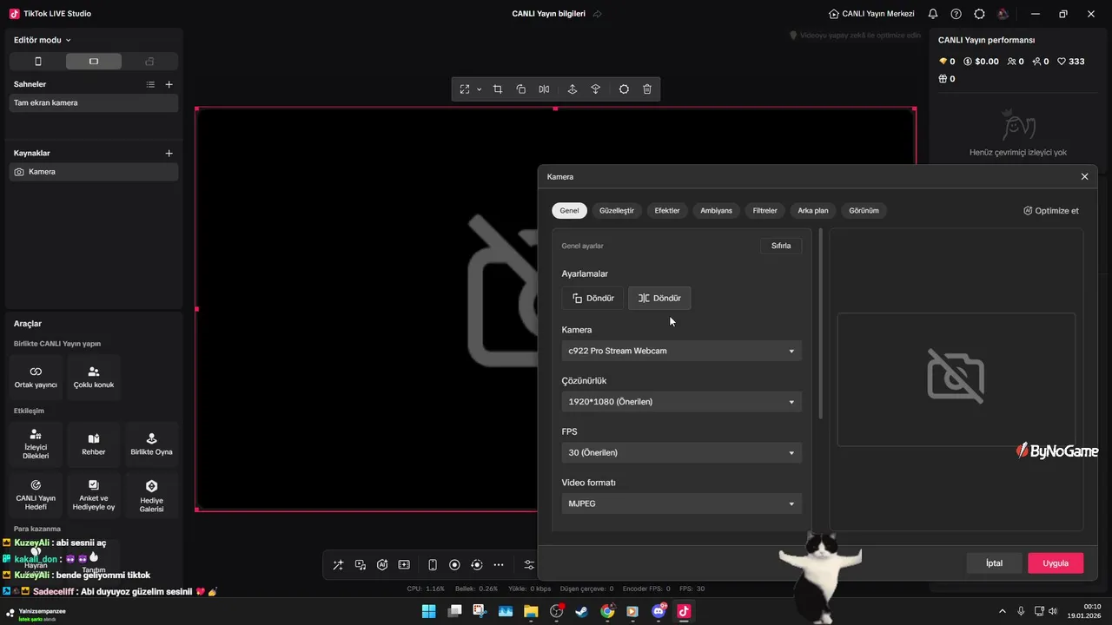Select the Crop tool in source toolbar
The height and width of the screenshot is (625, 1112).
[498, 89]
